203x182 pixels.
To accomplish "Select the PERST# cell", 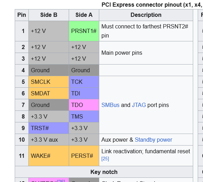I will pyautogui.click(x=84, y=156).
